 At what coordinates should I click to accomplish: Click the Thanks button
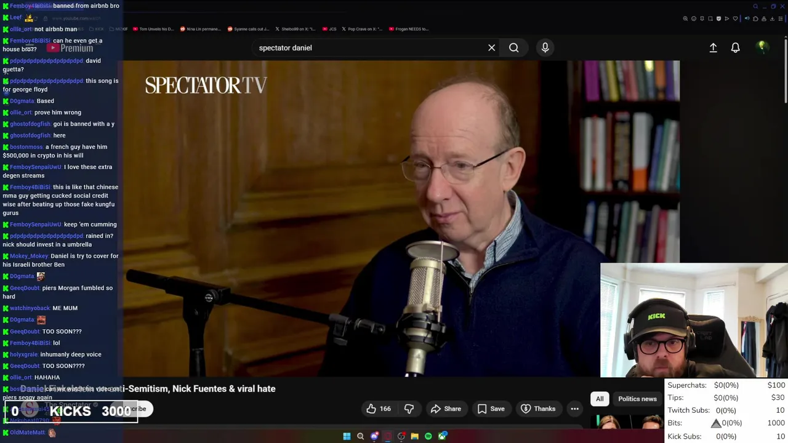[538, 409]
